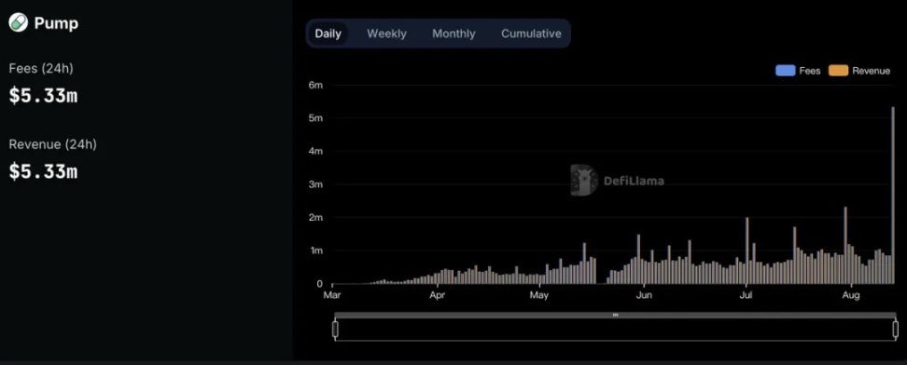The width and height of the screenshot is (907, 365).
Task: Click the Aug x-axis label
Action: click(x=851, y=296)
